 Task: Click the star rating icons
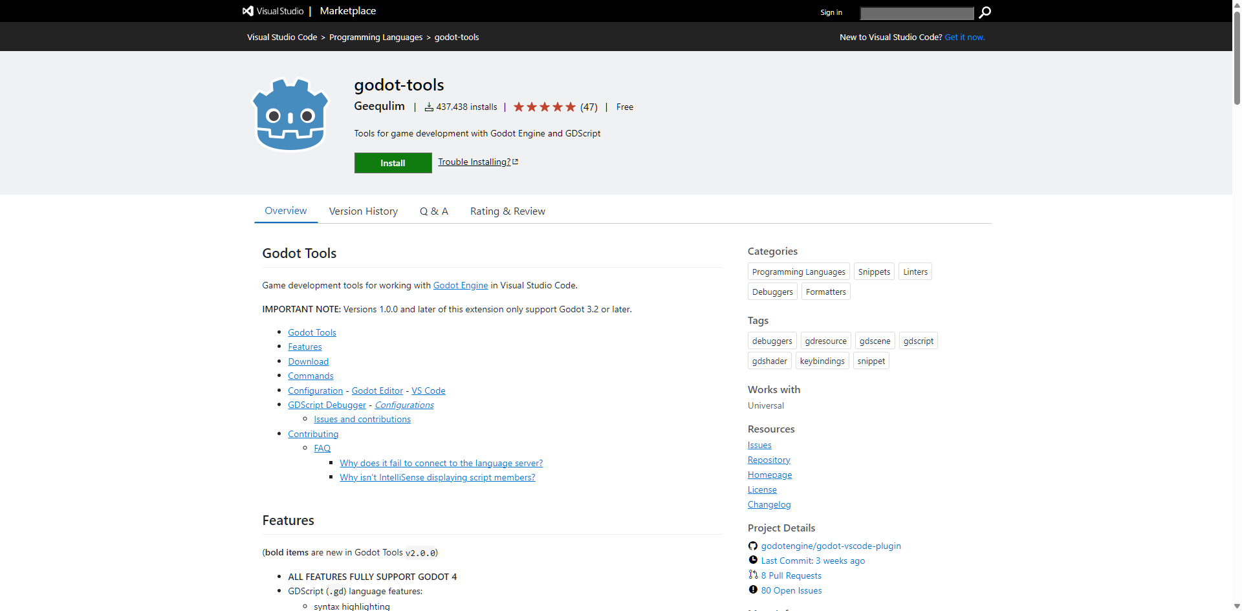tap(544, 107)
